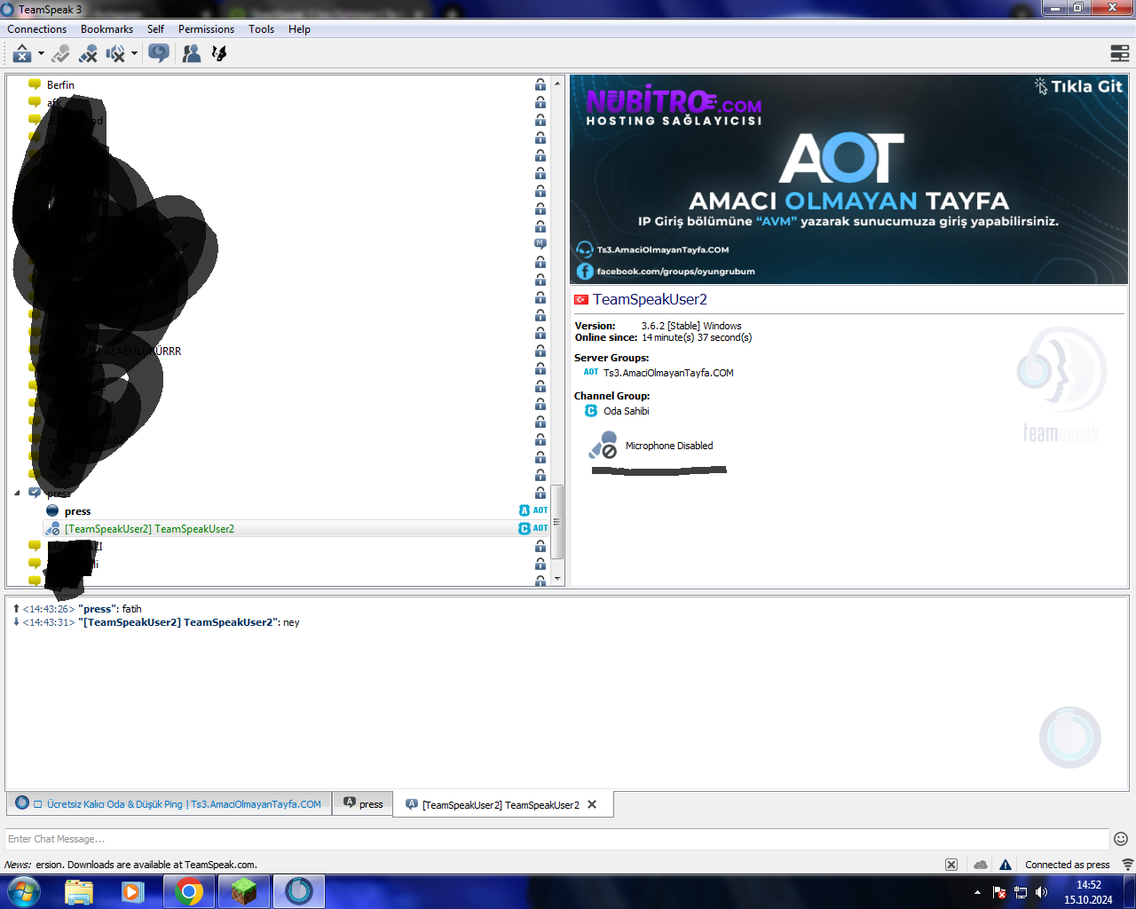
Task: Click the "3.6.2 [Stable] Windows" version text
Action: (691, 326)
